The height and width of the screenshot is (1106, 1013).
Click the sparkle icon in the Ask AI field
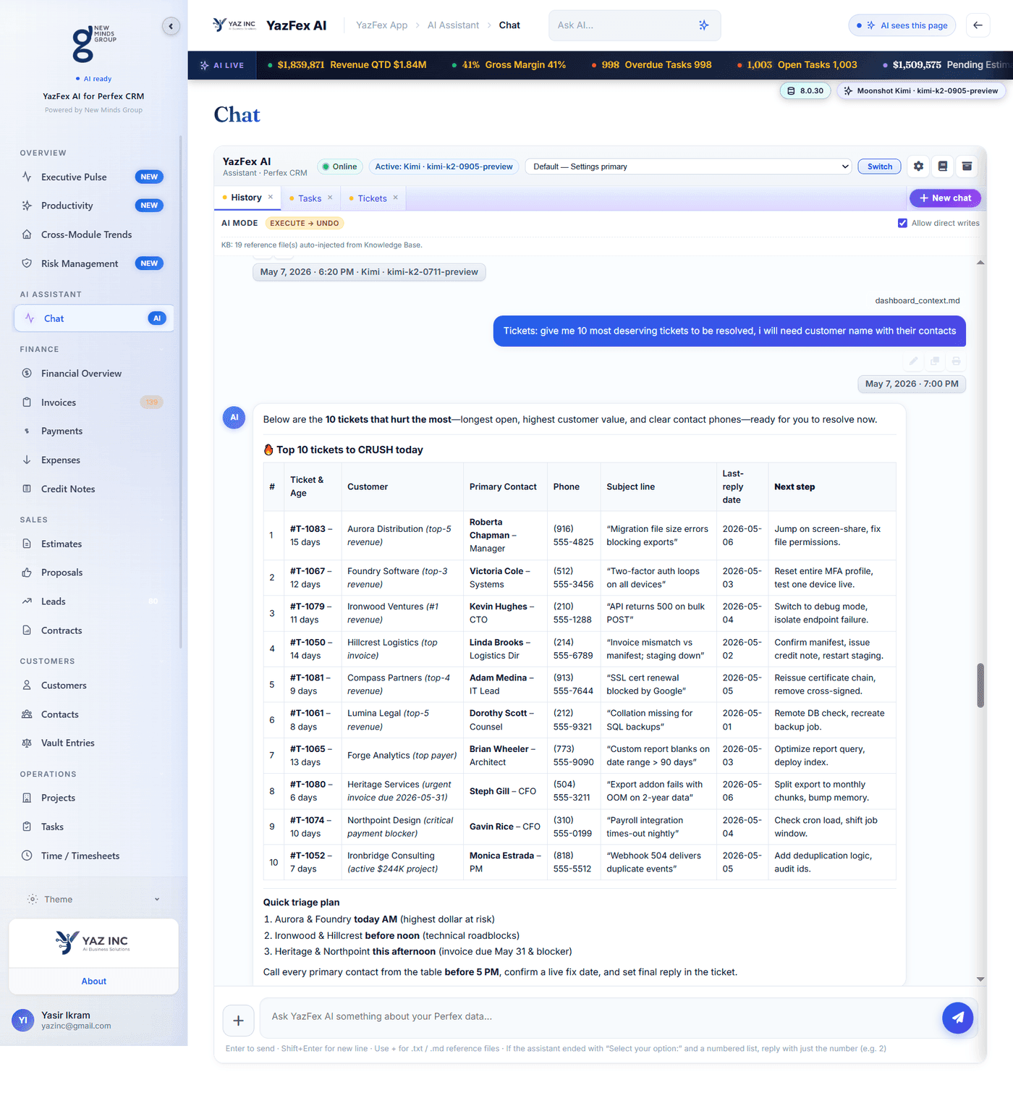click(x=703, y=25)
